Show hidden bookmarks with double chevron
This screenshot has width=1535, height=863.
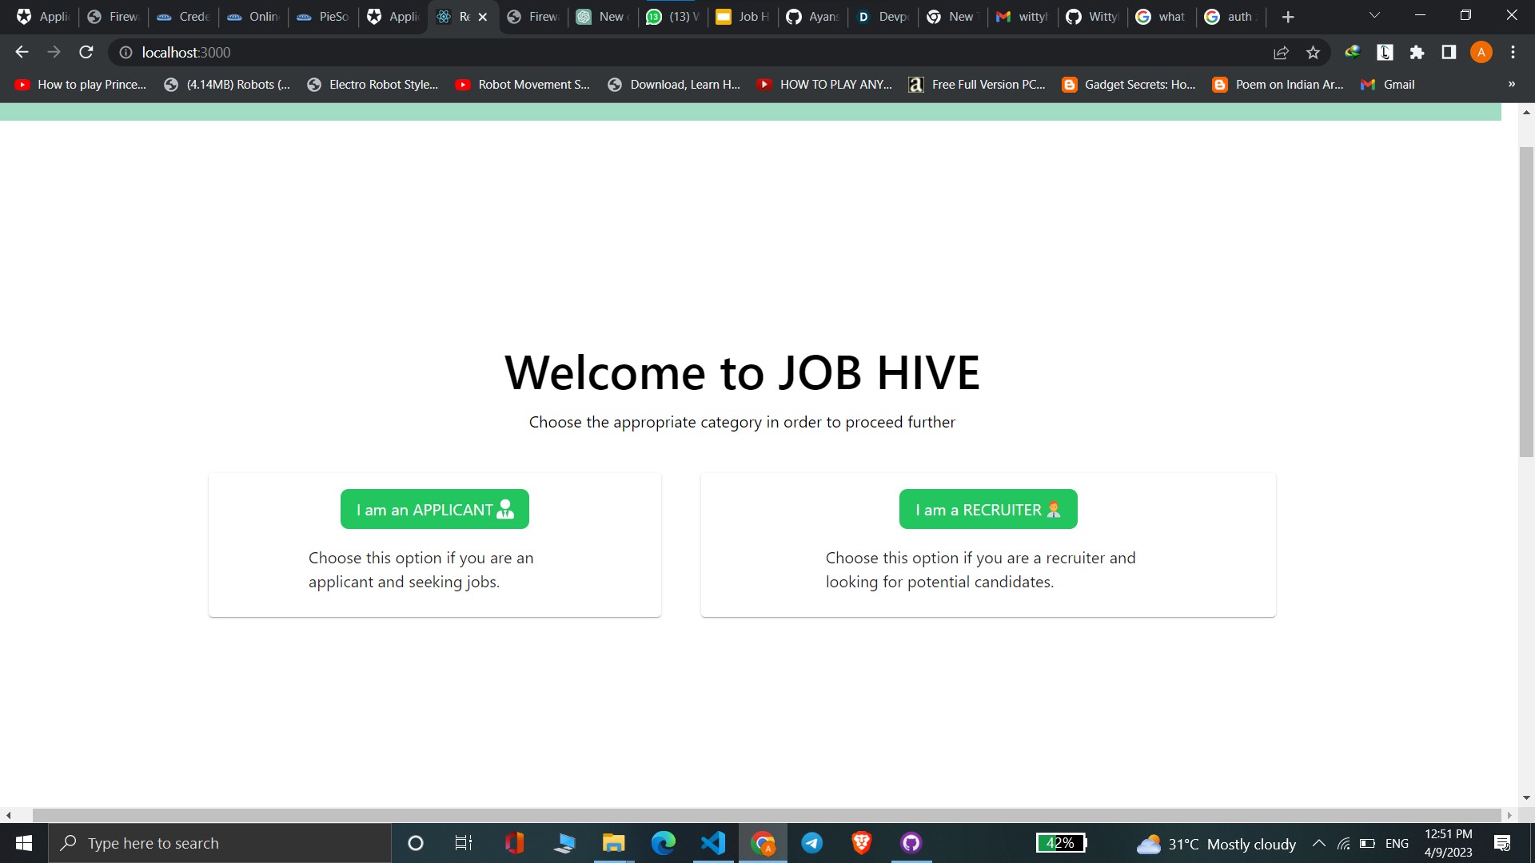tap(1511, 84)
